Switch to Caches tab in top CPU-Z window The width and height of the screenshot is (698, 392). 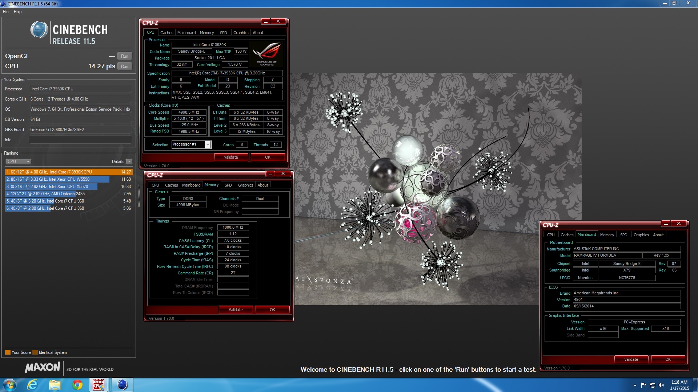pyautogui.click(x=167, y=33)
